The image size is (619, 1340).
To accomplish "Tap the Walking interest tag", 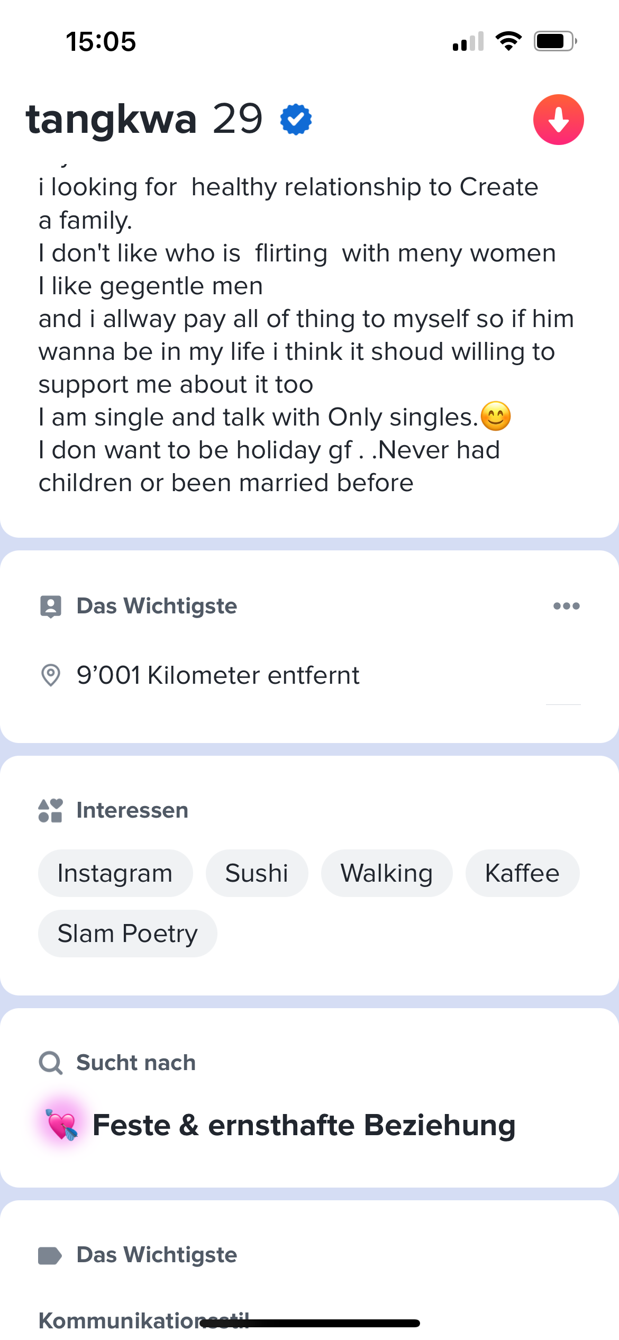I will click(x=387, y=873).
